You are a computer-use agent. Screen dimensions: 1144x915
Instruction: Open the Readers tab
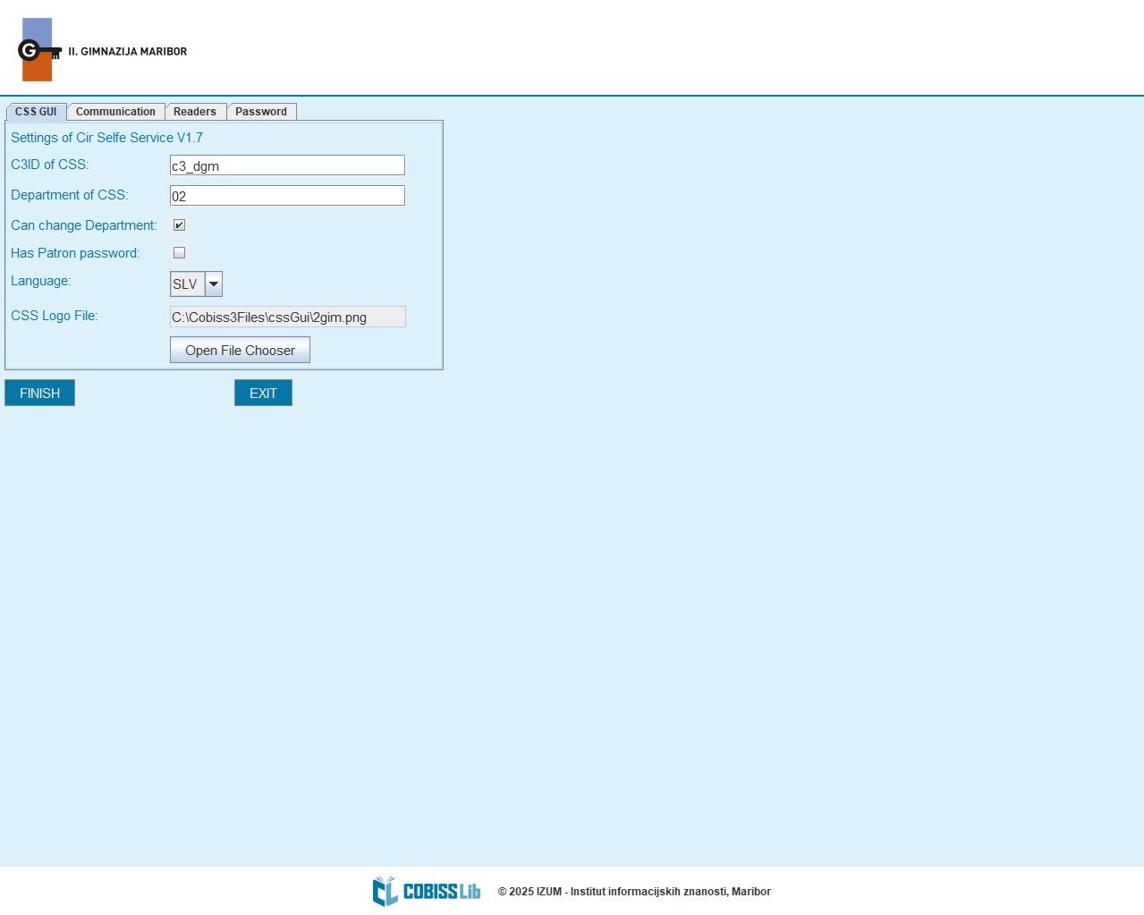(x=195, y=112)
